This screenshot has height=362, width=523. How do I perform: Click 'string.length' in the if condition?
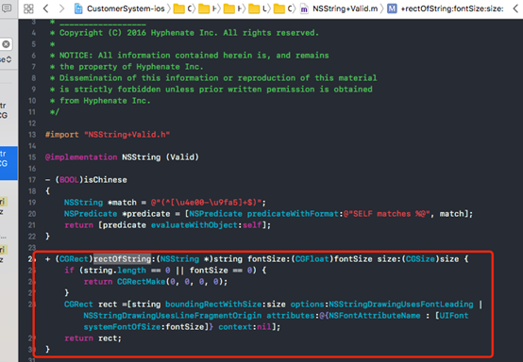coord(115,271)
